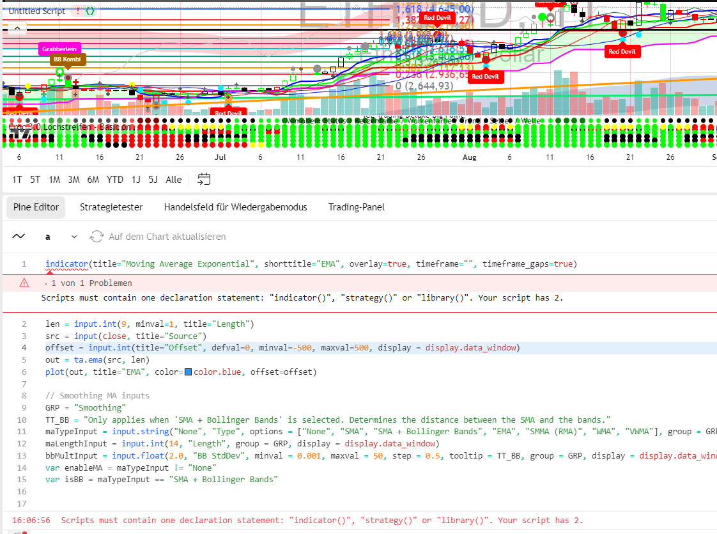Click the blue color swatch before color.blue
Viewport: 717px width, 534px height.
click(188, 372)
